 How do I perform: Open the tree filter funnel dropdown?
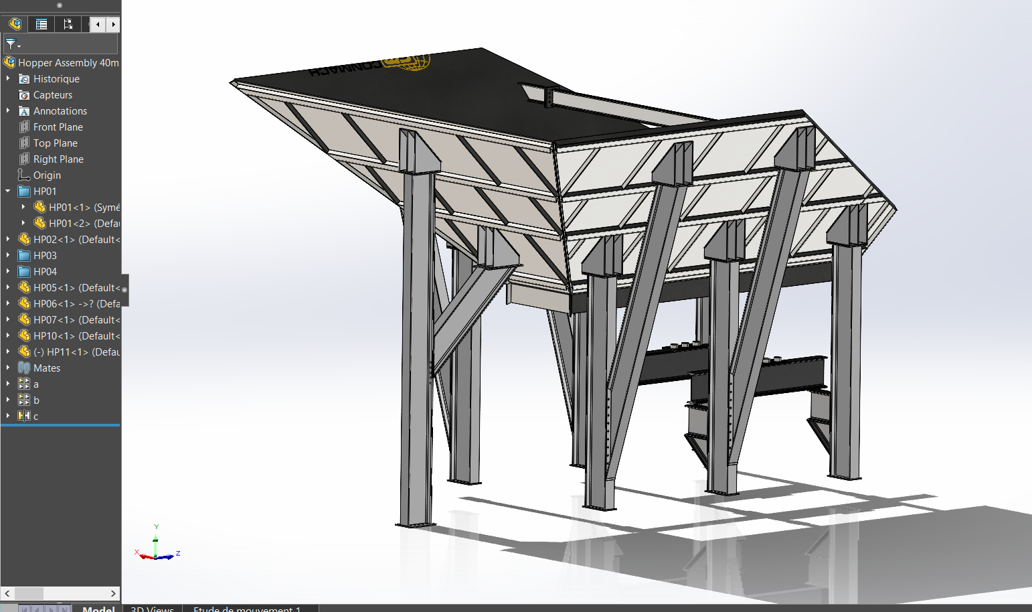(13, 45)
